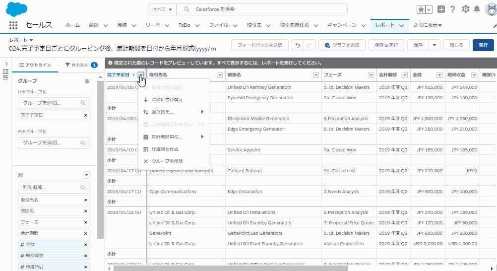497x271 pixels.
Task: Open the ホーム tab
Action: (x=72, y=25)
